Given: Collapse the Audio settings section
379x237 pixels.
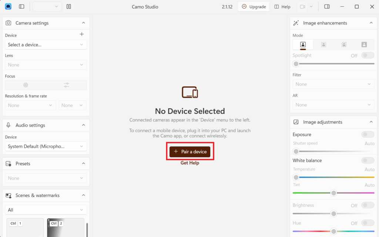Looking at the screenshot, I should pyautogui.click(x=83, y=125).
